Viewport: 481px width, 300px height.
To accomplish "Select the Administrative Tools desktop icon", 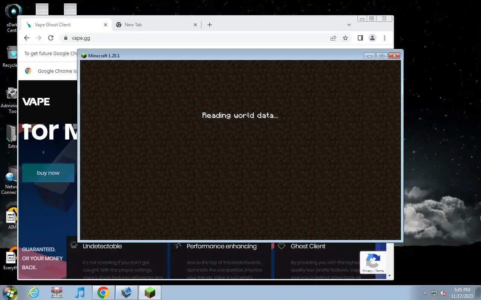I will point(10,100).
